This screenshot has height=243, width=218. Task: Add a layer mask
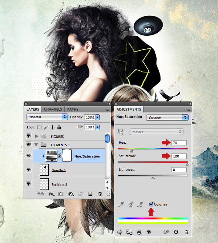(61, 194)
